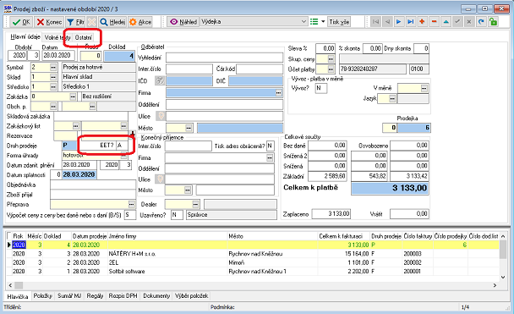The height and width of the screenshot is (314, 514).
Task: Click the map icon next to Ulice odběratel
Action: pos(161,116)
